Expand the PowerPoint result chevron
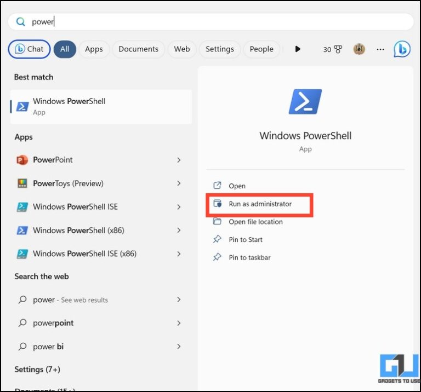 [x=179, y=160]
